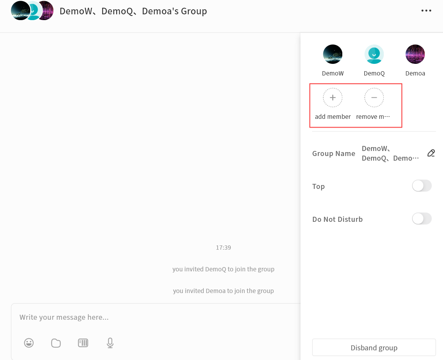The width and height of the screenshot is (443, 360).
Task: Click the add member plus icon
Action: click(x=333, y=98)
